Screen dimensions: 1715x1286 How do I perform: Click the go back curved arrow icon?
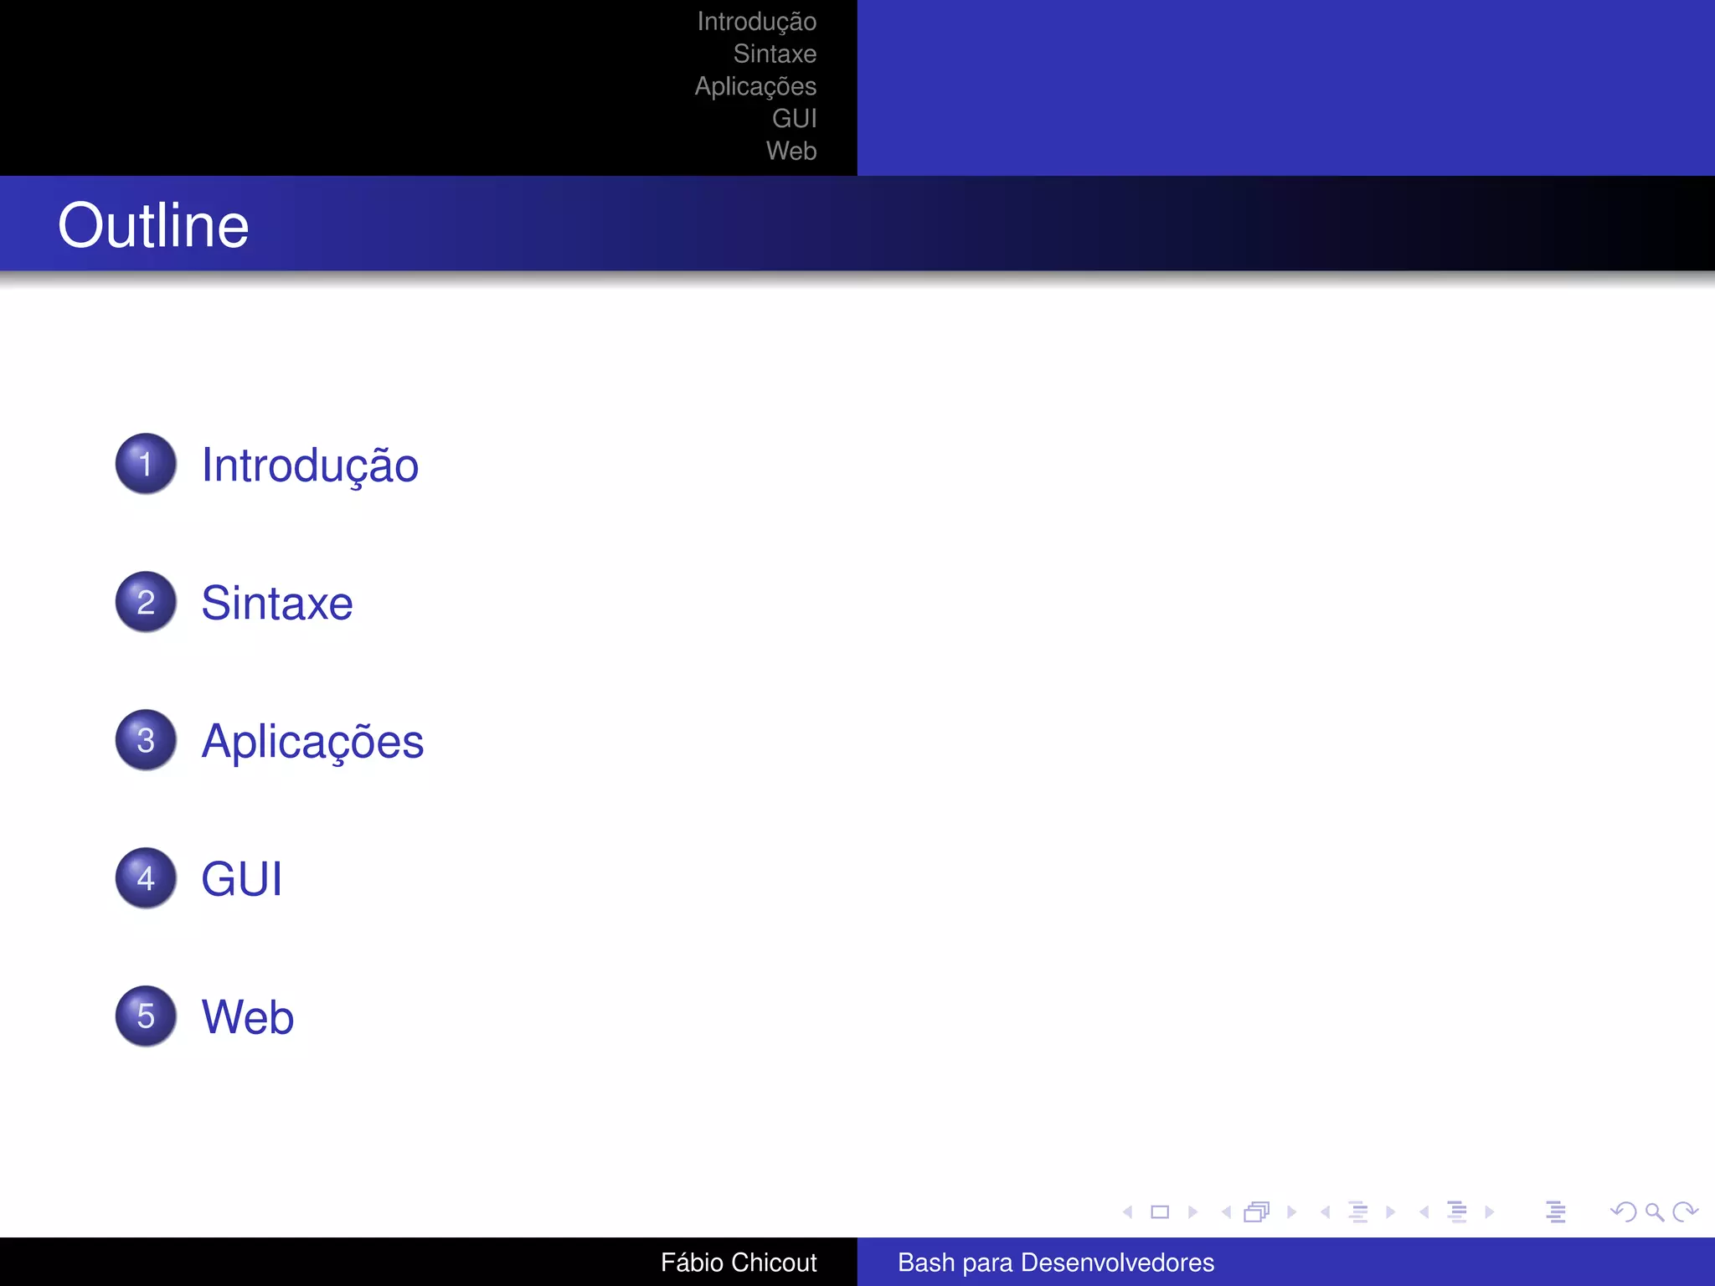click(1623, 1211)
